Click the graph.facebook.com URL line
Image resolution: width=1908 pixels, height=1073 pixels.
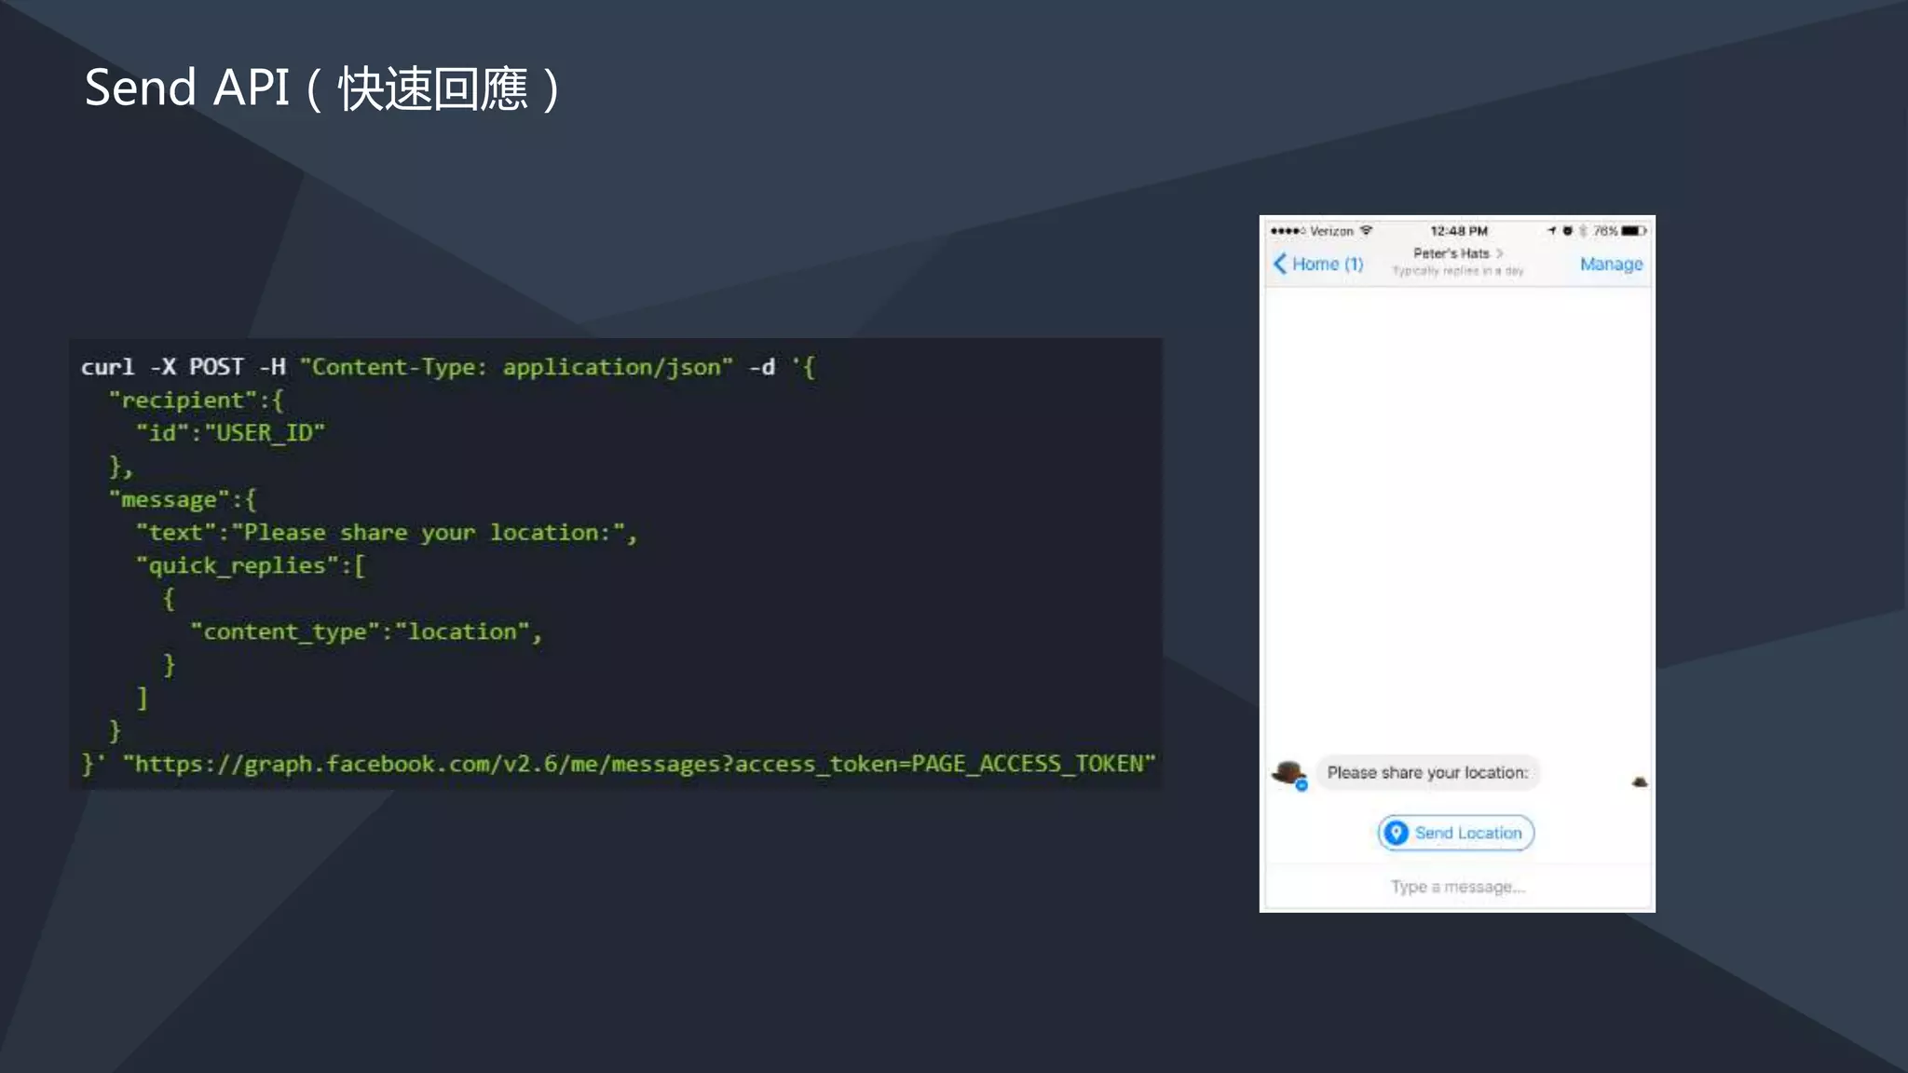[x=619, y=764]
